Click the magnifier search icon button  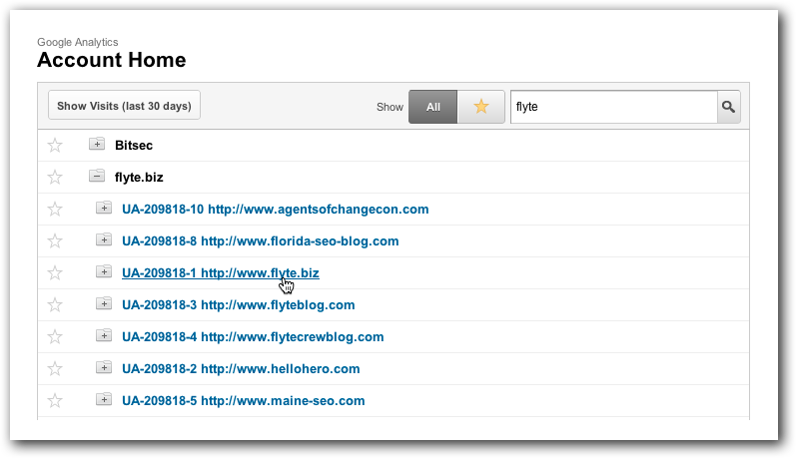(x=728, y=107)
